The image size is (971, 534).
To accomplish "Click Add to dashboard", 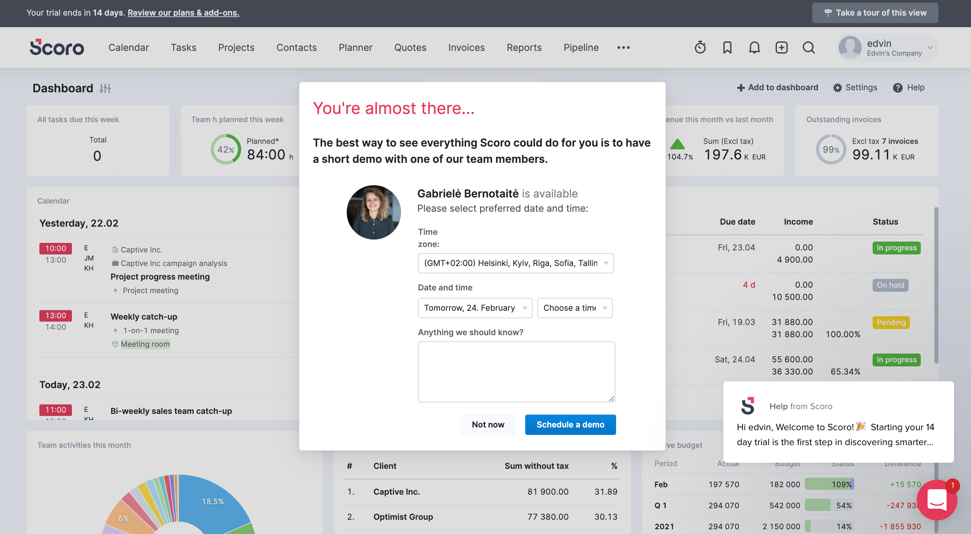I will (x=778, y=88).
